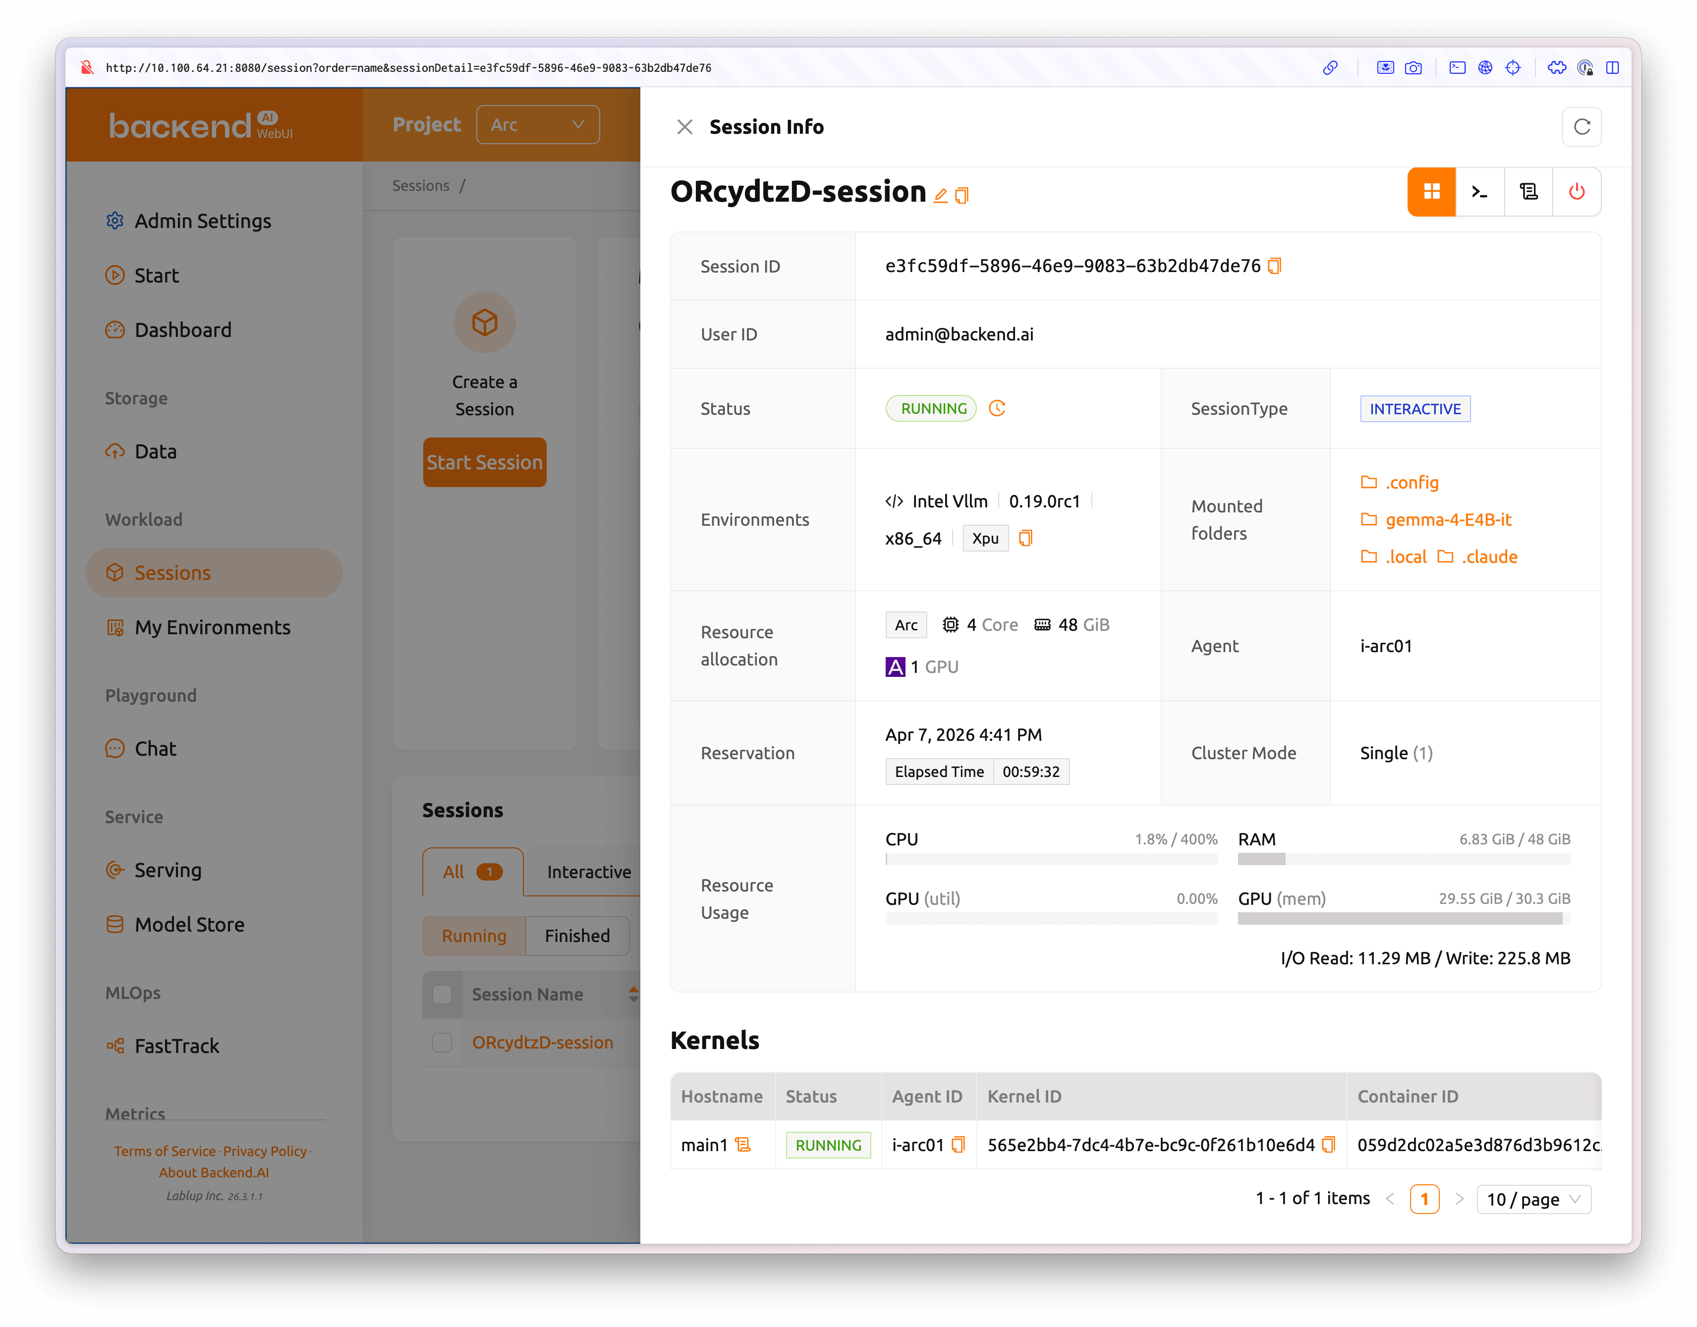Click the Xpu environment tag
Image resolution: width=1697 pixels, height=1327 pixels.
tap(985, 539)
